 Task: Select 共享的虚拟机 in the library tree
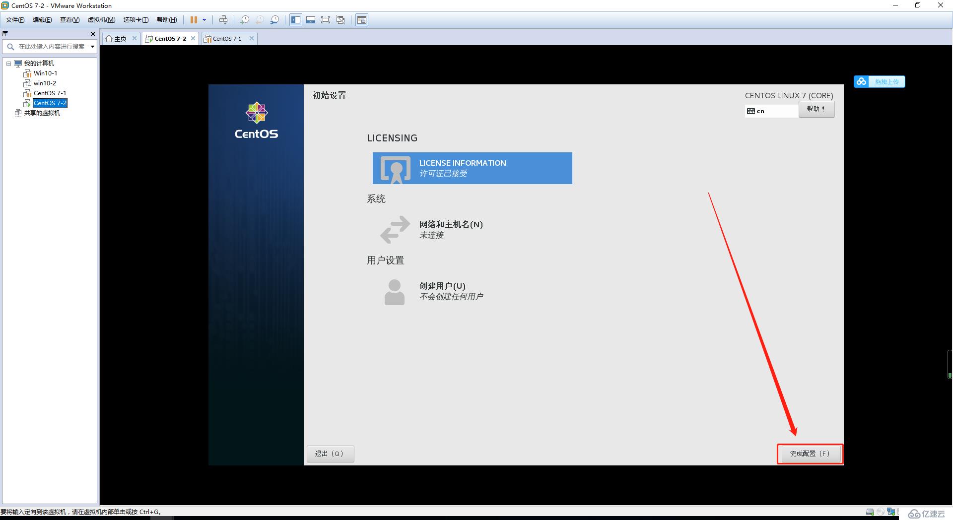pos(42,113)
